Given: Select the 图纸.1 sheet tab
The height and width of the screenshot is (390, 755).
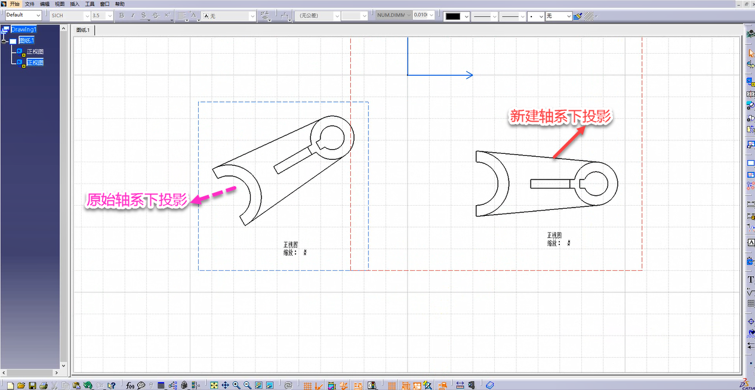Looking at the screenshot, I should pyautogui.click(x=82, y=30).
